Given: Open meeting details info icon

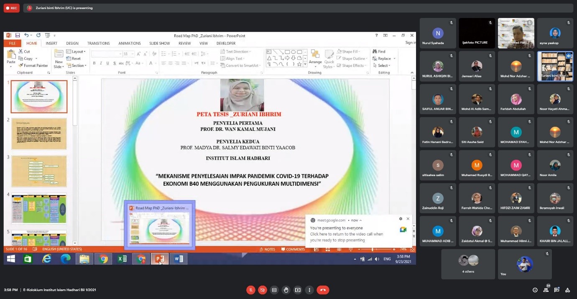Looking at the screenshot, I should 535,290.
